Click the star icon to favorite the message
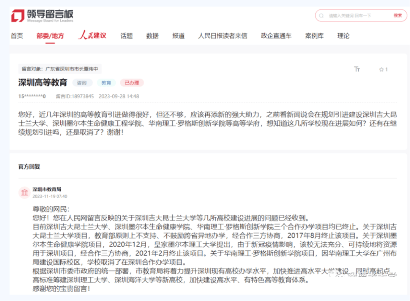Screen dimensions: 410x301 [x=381, y=70]
